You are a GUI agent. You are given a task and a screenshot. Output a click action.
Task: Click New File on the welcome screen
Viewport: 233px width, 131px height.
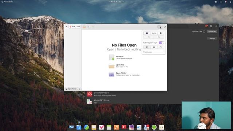124,57
